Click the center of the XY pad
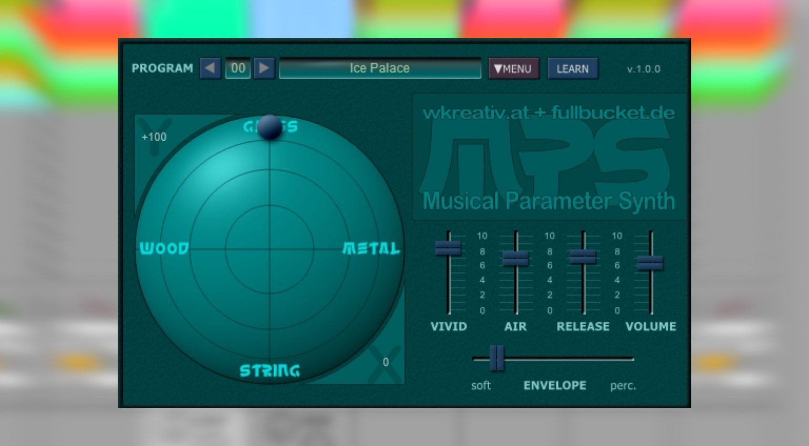Viewport: 809px width, 446px height. (269, 248)
